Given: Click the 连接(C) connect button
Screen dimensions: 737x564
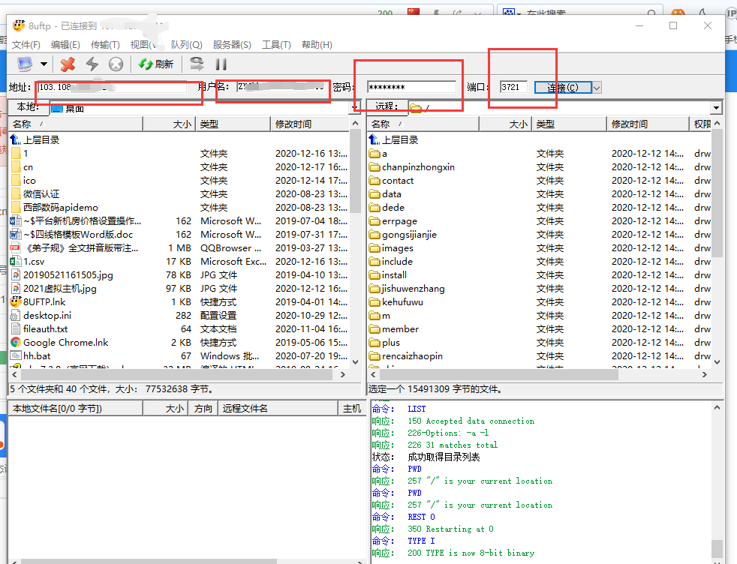Looking at the screenshot, I should click(563, 88).
